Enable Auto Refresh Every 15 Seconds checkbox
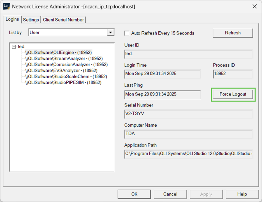The image size is (262, 202). (x=127, y=33)
